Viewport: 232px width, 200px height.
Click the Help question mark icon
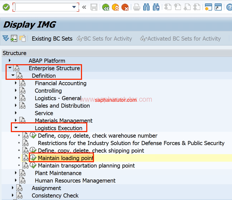(x=229, y=7)
